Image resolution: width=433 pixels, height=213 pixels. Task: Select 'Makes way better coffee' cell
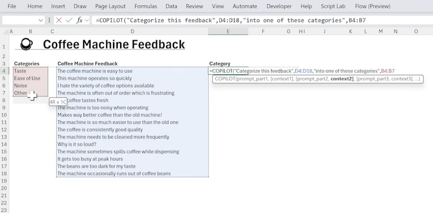point(132,115)
